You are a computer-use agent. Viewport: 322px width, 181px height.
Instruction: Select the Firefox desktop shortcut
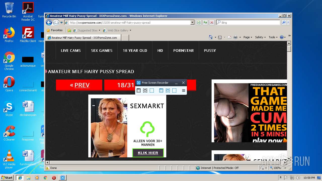[x=9, y=35]
